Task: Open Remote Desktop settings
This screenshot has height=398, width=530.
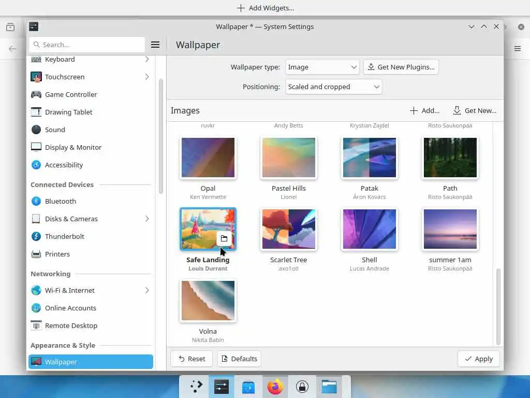Action: (x=91, y=325)
